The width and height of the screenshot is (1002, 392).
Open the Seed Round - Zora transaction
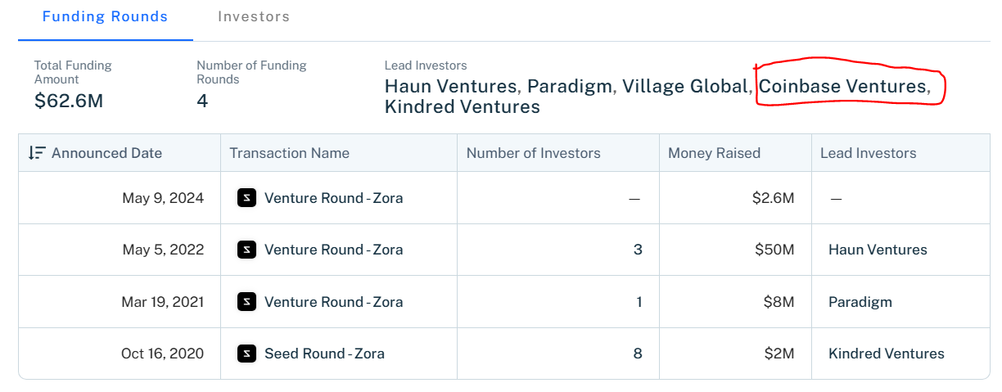(324, 354)
